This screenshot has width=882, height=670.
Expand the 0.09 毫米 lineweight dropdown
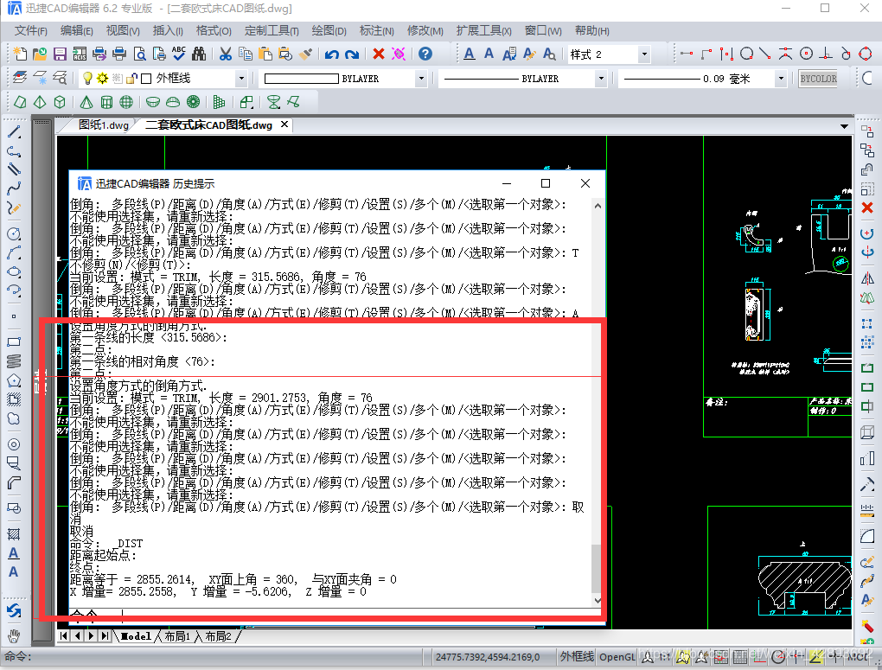(x=781, y=78)
